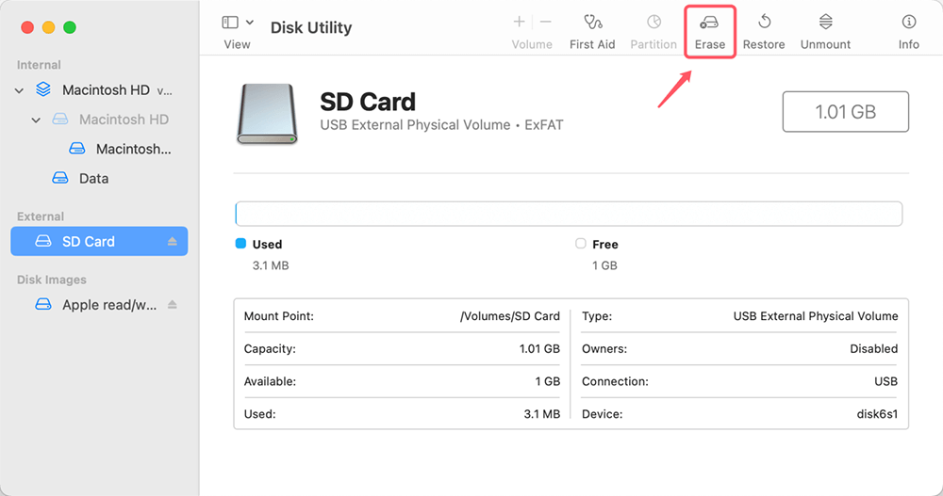Screen dimensions: 943x496
Task: Zoom window with the green button
Action: (70, 27)
